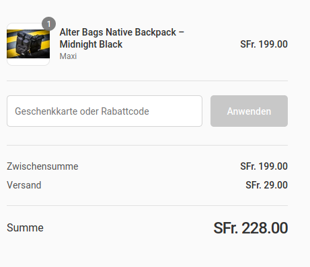The image size is (310, 267).
Task: Click the Versand cost SFr. 29.00
Action: tap(266, 185)
